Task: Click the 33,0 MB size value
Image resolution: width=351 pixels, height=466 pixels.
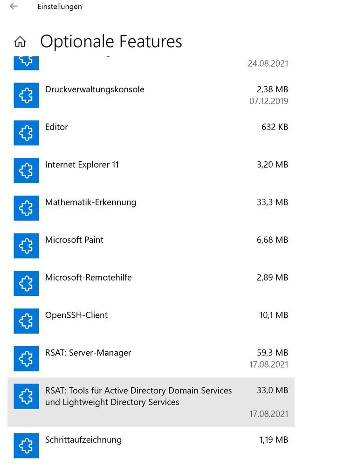Action: point(272,391)
